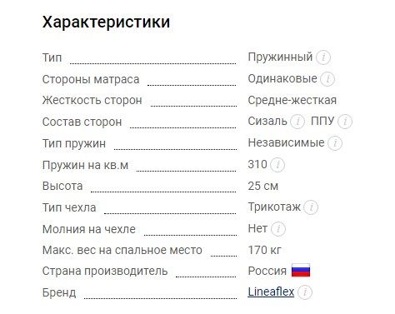Click info icon next to Трикотаж
395x314 pixels.
point(311,207)
